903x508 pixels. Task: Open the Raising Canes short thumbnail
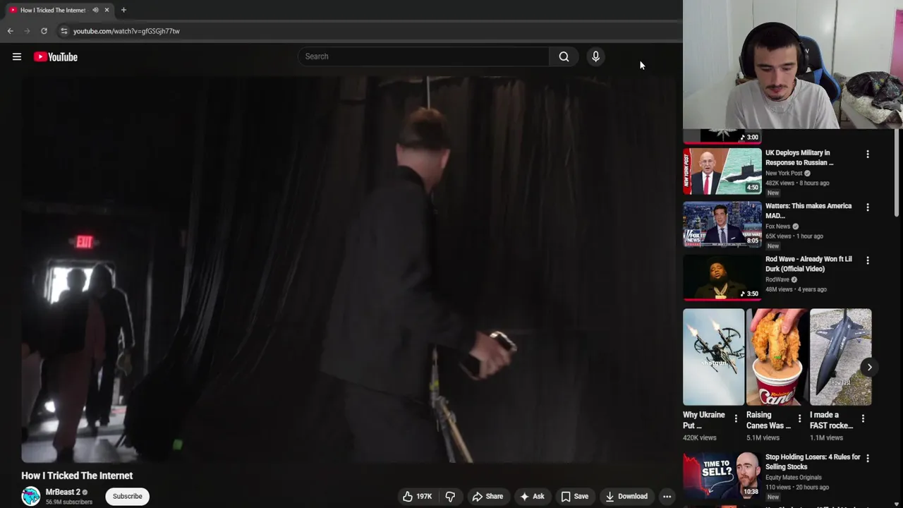click(777, 357)
